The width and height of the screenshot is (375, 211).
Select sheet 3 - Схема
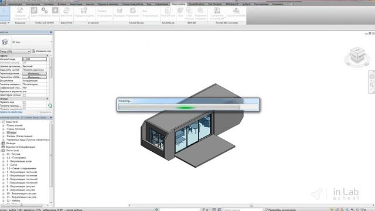pos(12,165)
